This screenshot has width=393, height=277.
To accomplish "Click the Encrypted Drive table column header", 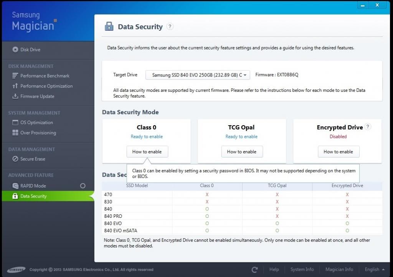I will 347,186.
